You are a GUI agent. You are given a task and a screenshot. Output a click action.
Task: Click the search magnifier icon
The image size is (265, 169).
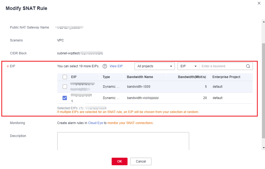tap(248, 66)
